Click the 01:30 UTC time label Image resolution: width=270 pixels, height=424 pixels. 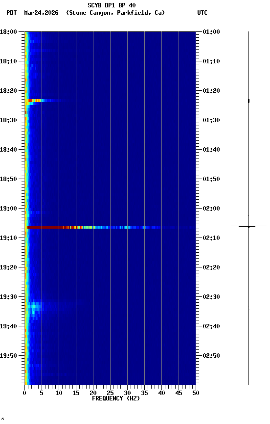(x=211, y=120)
